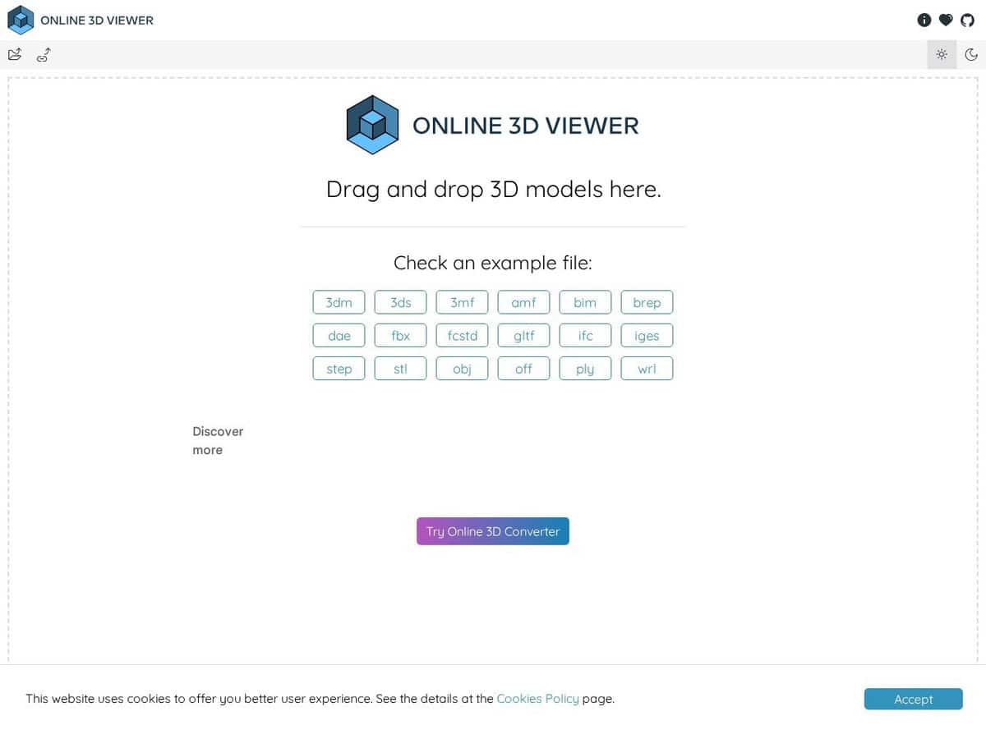Click the Discover more text
The image size is (986, 739).
218,440
